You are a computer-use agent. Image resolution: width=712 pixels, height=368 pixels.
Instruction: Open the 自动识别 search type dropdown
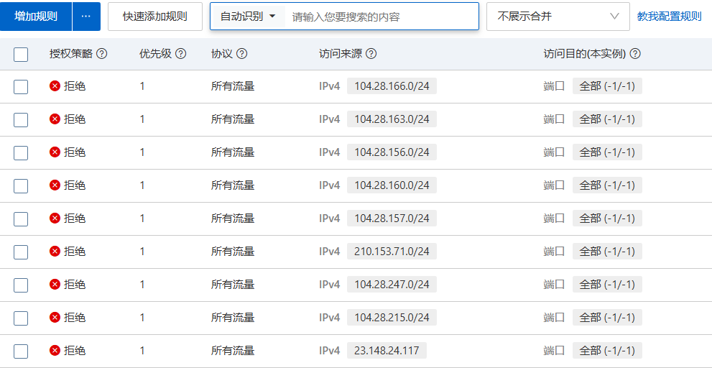pos(248,17)
